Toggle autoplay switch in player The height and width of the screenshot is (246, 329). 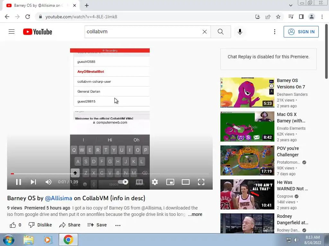tap(123, 182)
